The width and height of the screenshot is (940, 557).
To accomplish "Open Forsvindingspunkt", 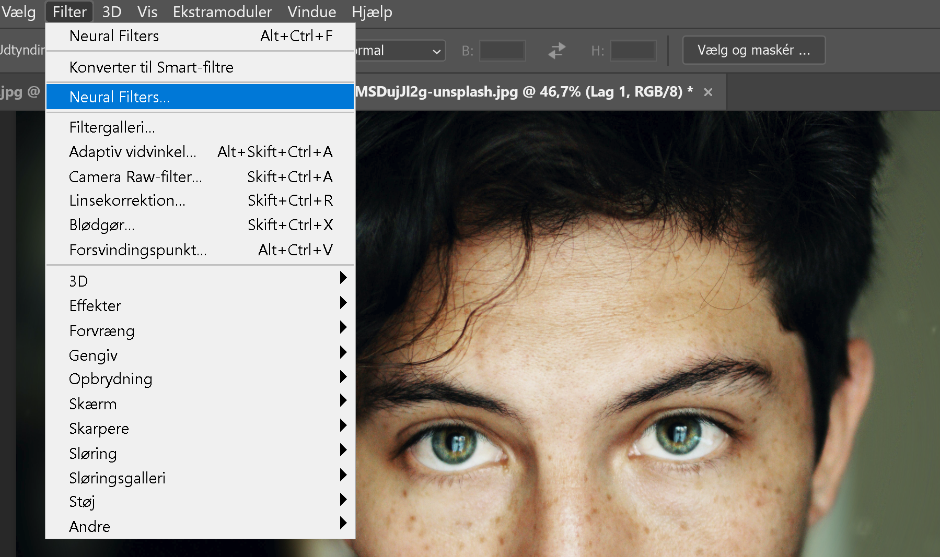I will point(137,250).
